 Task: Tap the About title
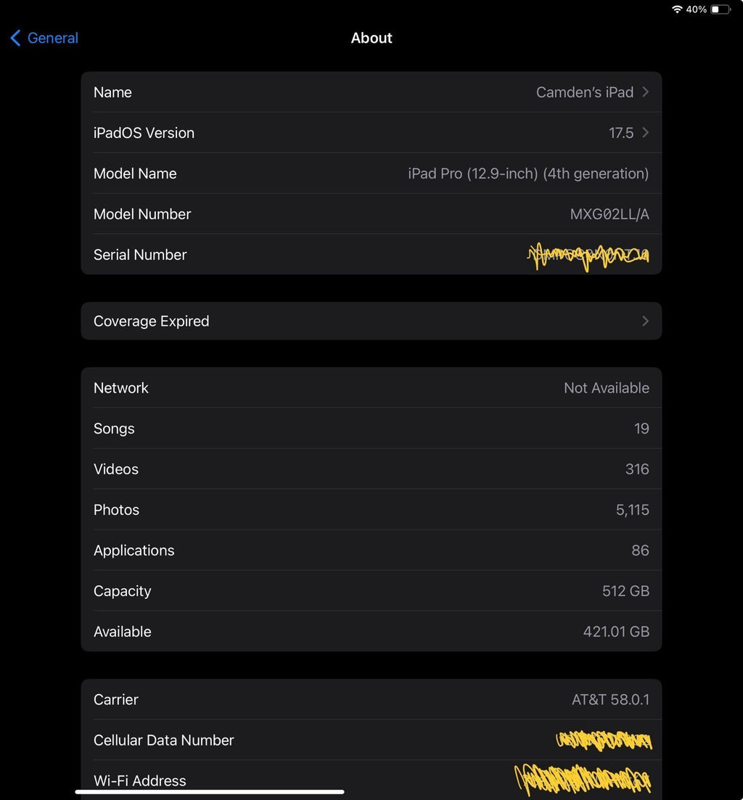(x=371, y=38)
